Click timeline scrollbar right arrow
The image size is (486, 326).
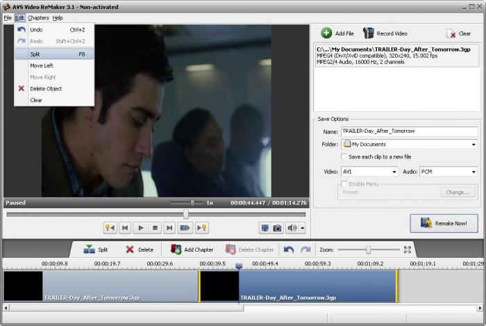(480, 308)
